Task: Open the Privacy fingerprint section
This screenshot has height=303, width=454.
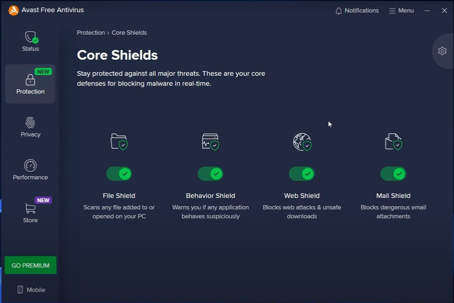Action: (30, 127)
